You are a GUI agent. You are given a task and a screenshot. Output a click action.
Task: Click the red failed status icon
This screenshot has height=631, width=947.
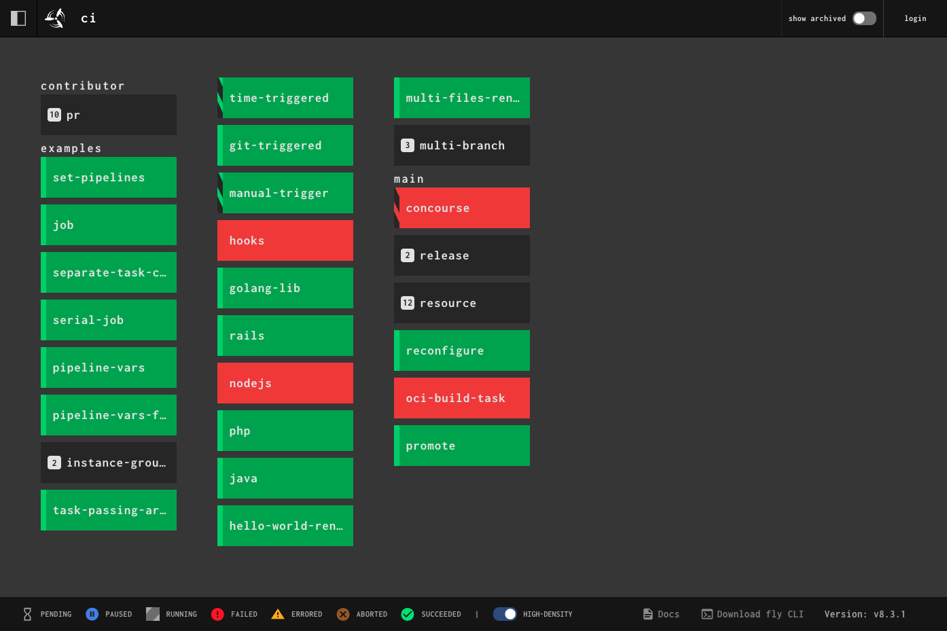217,614
